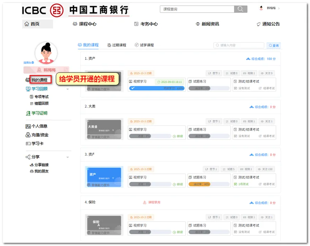Click 2025-09-03 18:11 timestamp in course 1
The image size is (310, 246).
170,82
